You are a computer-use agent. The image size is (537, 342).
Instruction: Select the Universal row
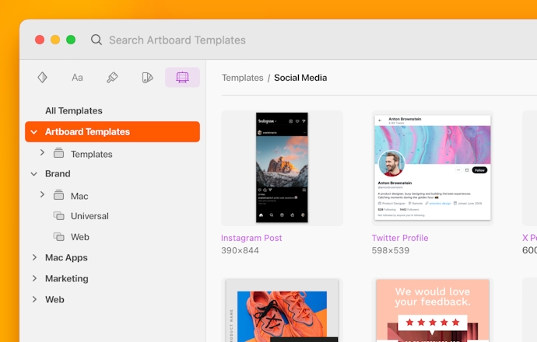89,216
